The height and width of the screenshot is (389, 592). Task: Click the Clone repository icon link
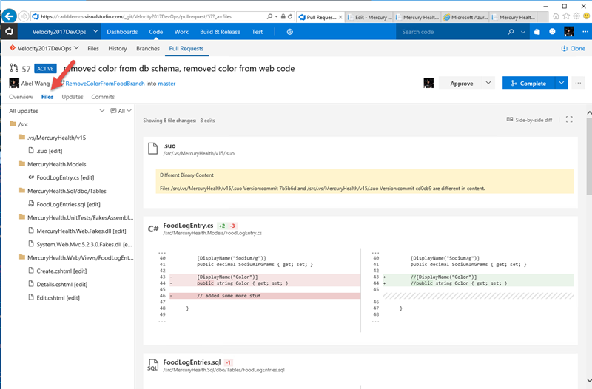coord(573,48)
